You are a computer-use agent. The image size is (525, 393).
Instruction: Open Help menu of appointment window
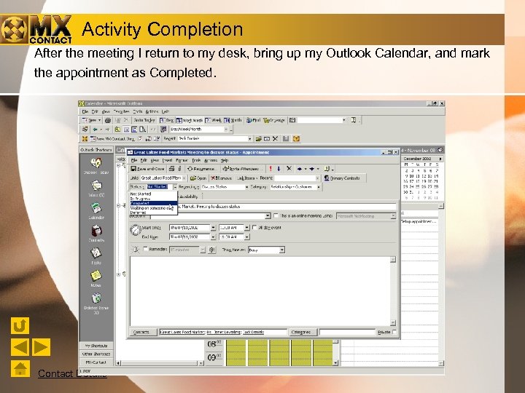[225, 160]
